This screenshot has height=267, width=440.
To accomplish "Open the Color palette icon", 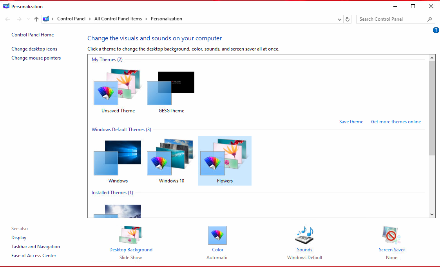I will point(217,235).
